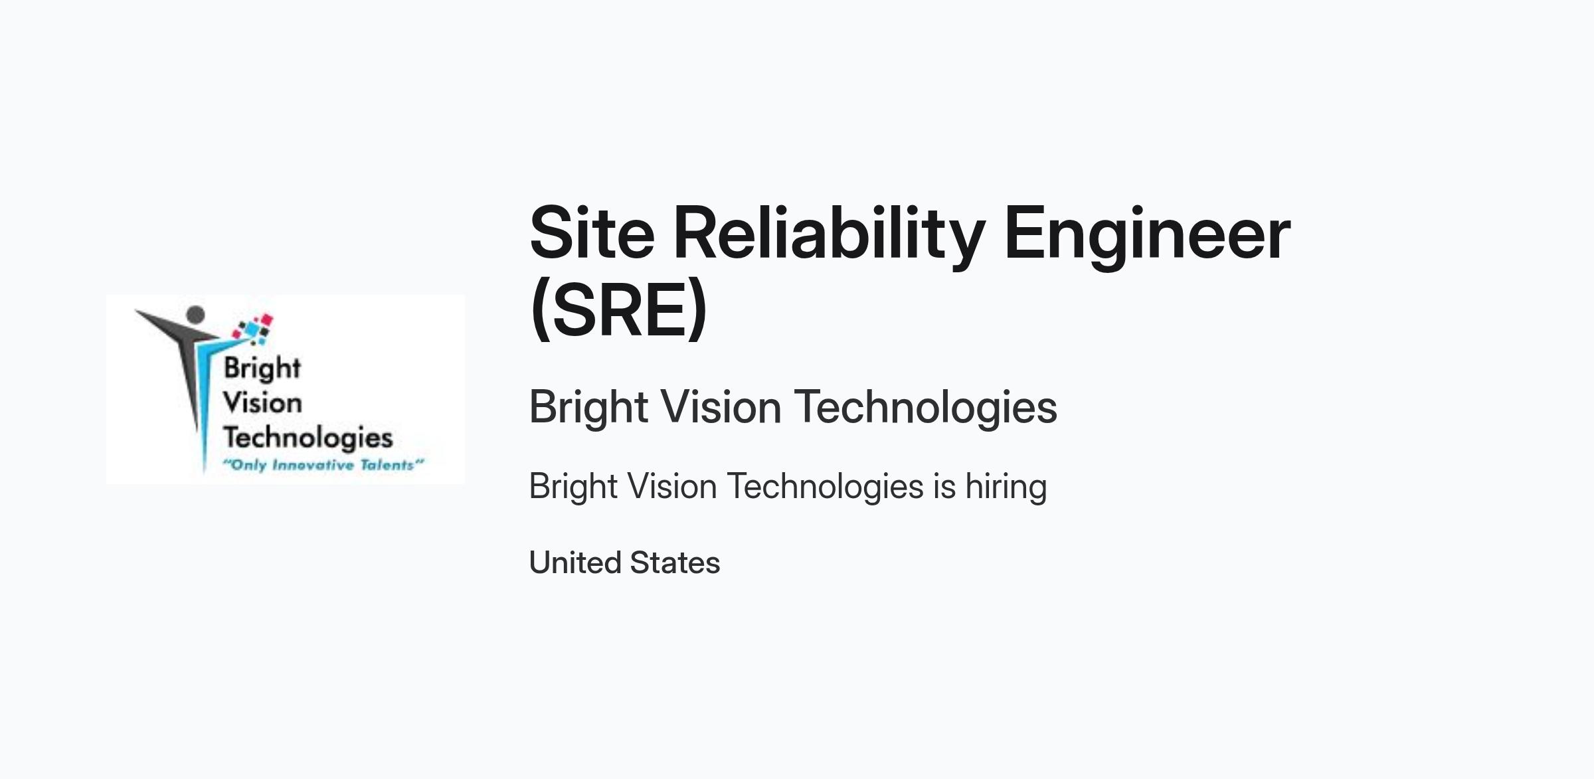Viewport: 1594px width, 779px height.
Task: Select the "Only Innovative Talents" tagline
Action: [323, 465]
